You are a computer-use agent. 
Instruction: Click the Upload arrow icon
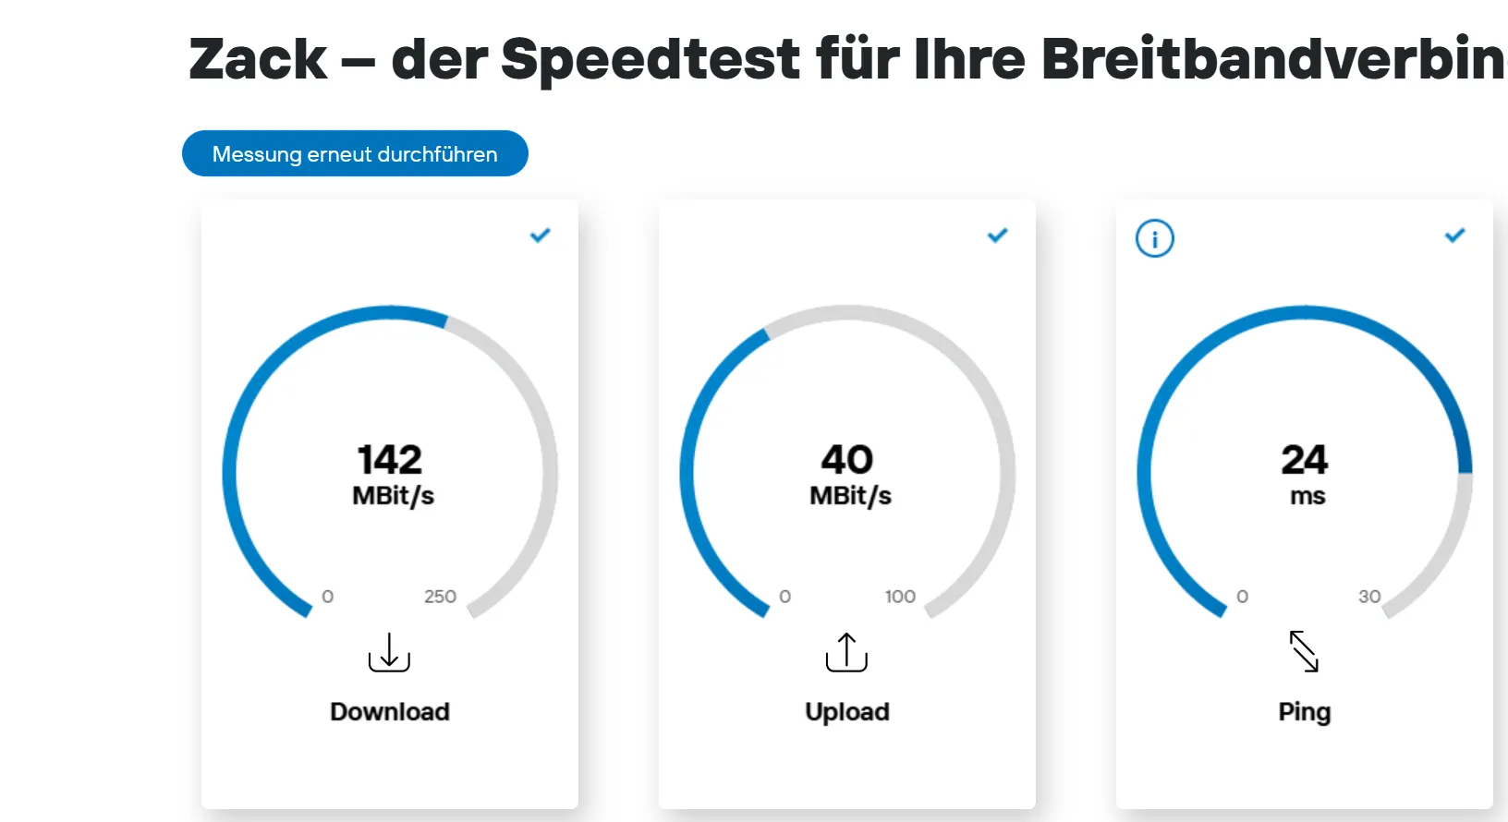pos(846,652)
